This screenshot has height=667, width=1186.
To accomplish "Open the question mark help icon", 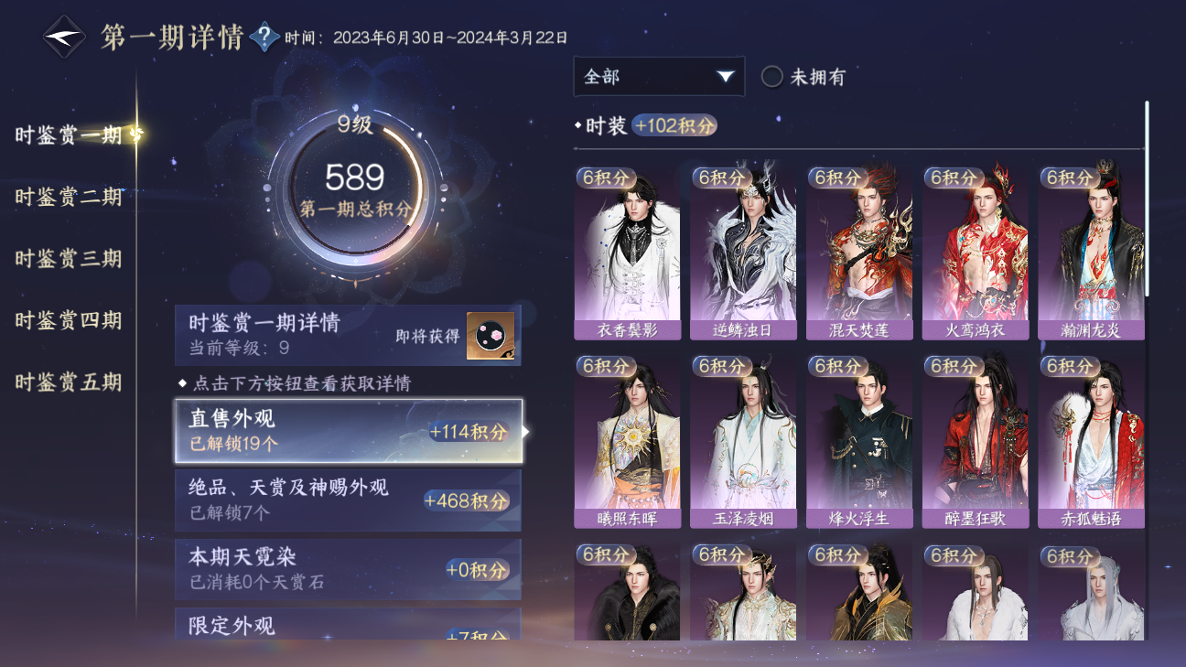I will click(x=264, y=38).
